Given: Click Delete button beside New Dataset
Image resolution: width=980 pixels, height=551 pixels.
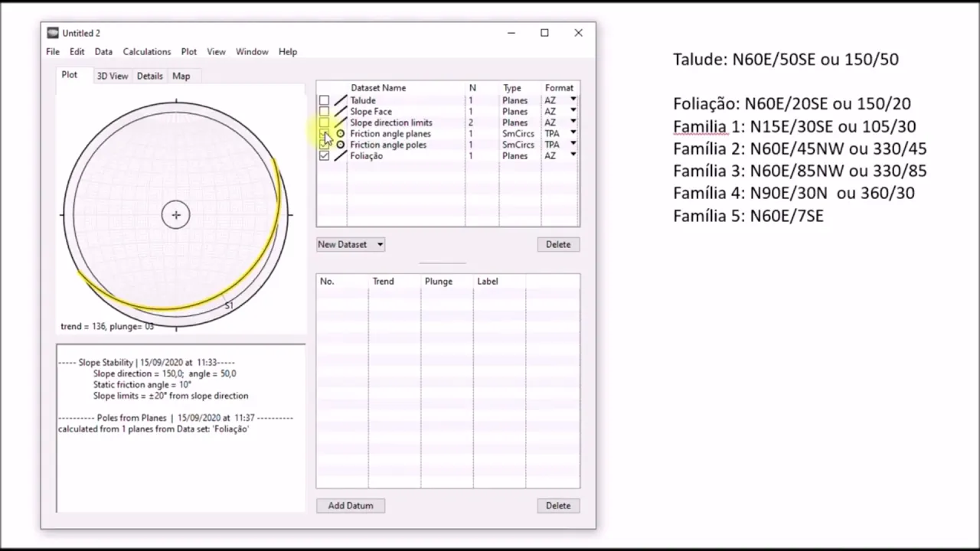Looking at the screenshot, I should pos(558,245).
